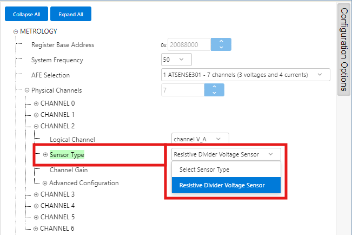Expand the CHANNEL 1 node
Image resolution: width=352 pixels, height=235 pixels.
tap(36, 115)
